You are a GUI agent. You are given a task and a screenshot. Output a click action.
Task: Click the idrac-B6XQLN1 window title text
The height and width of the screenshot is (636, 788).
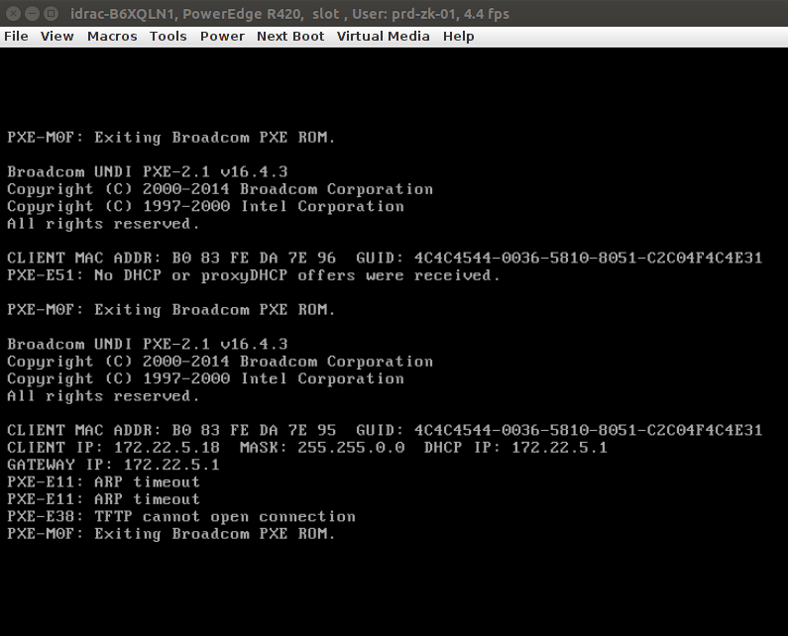289,14
